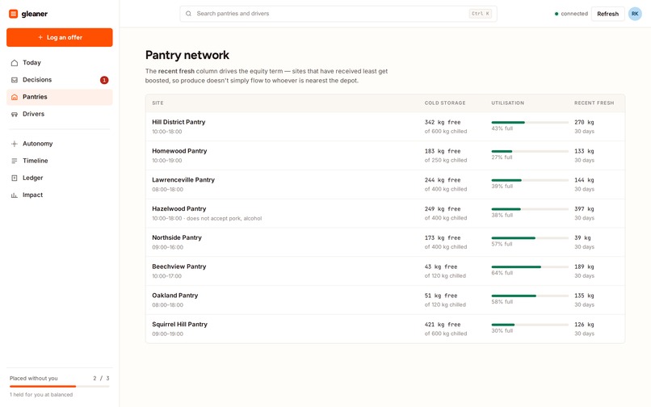Click the Site column header
Image resolution: width=651 pixels, height=407 pixels.
coord(157,103)
